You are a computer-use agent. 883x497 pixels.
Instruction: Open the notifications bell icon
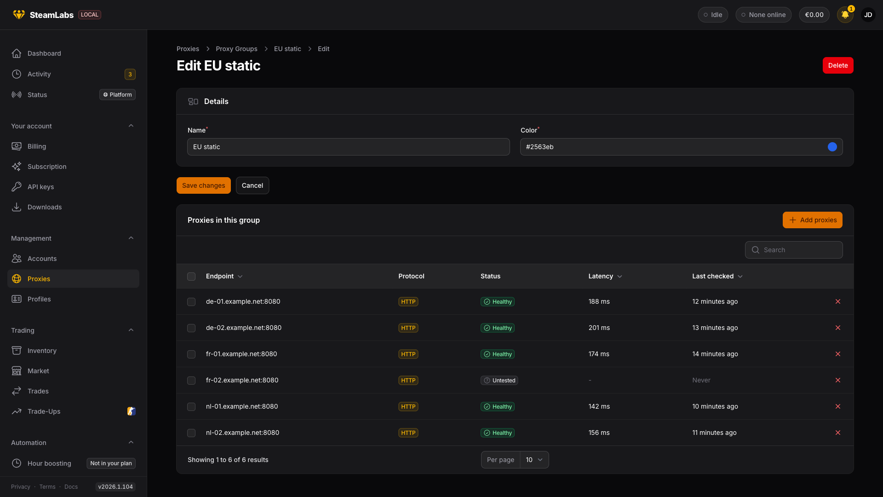coord(845,15)
